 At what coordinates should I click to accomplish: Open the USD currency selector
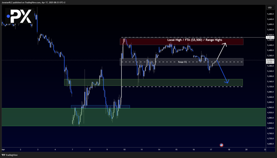pos(270,8)
